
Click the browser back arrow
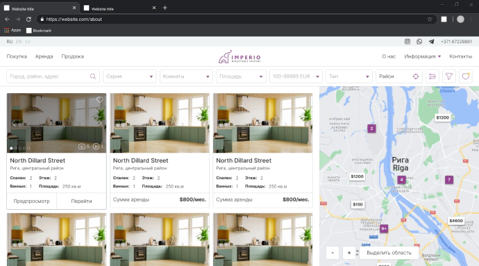click(x=8, y=19)
